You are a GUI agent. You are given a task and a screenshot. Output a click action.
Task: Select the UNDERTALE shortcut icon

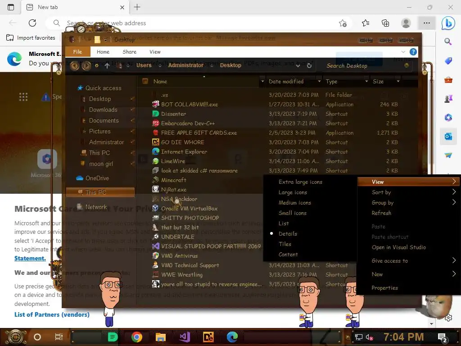[155, 237]
